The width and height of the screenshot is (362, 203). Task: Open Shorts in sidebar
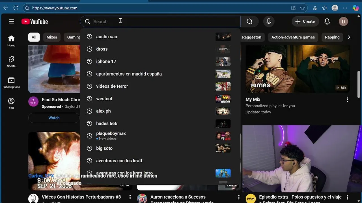click(x=11, y=62)
